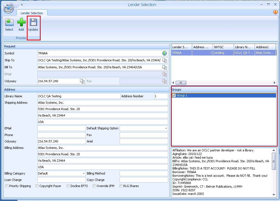Enable the Priority Shipping checkbox
The height and width of the screenshot is (201, 280).
pyautogui.click(x=7, y=186)
